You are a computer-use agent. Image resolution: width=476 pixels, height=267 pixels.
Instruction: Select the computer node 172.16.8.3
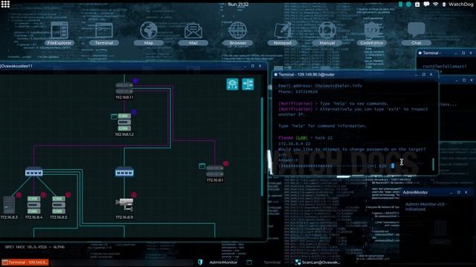point(9,205)
